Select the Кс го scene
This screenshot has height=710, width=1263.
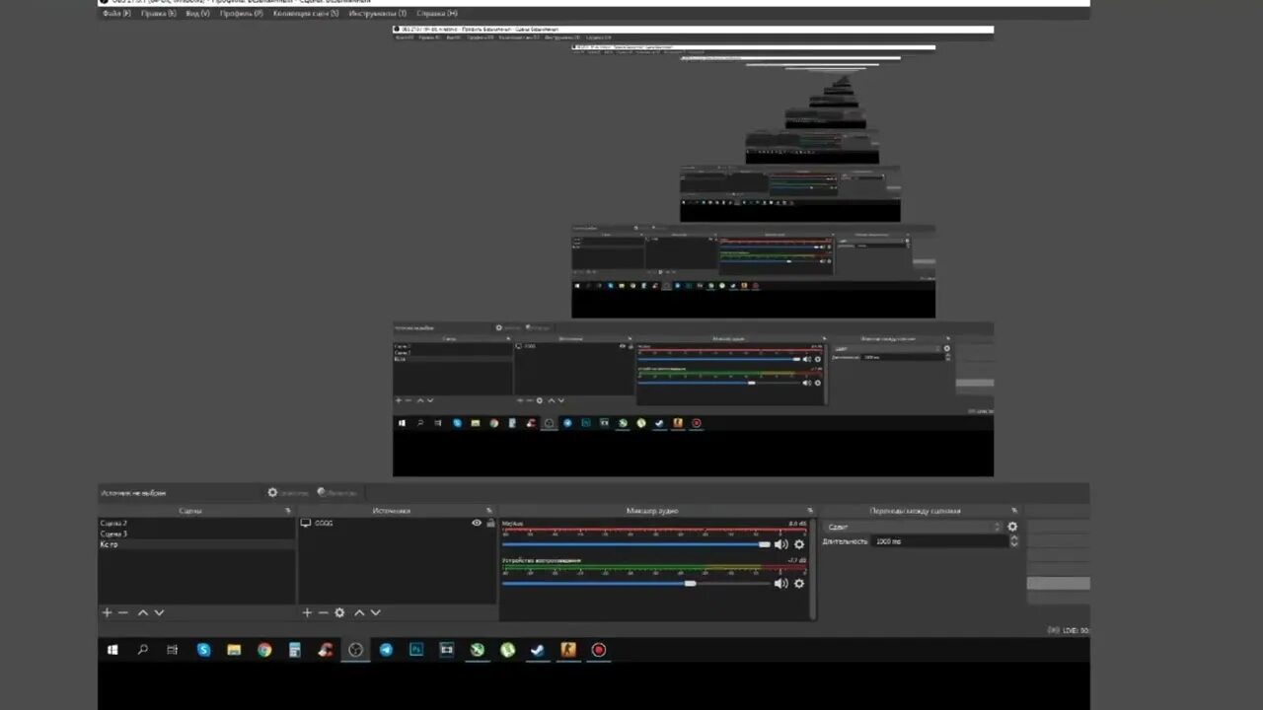point(196,544)
